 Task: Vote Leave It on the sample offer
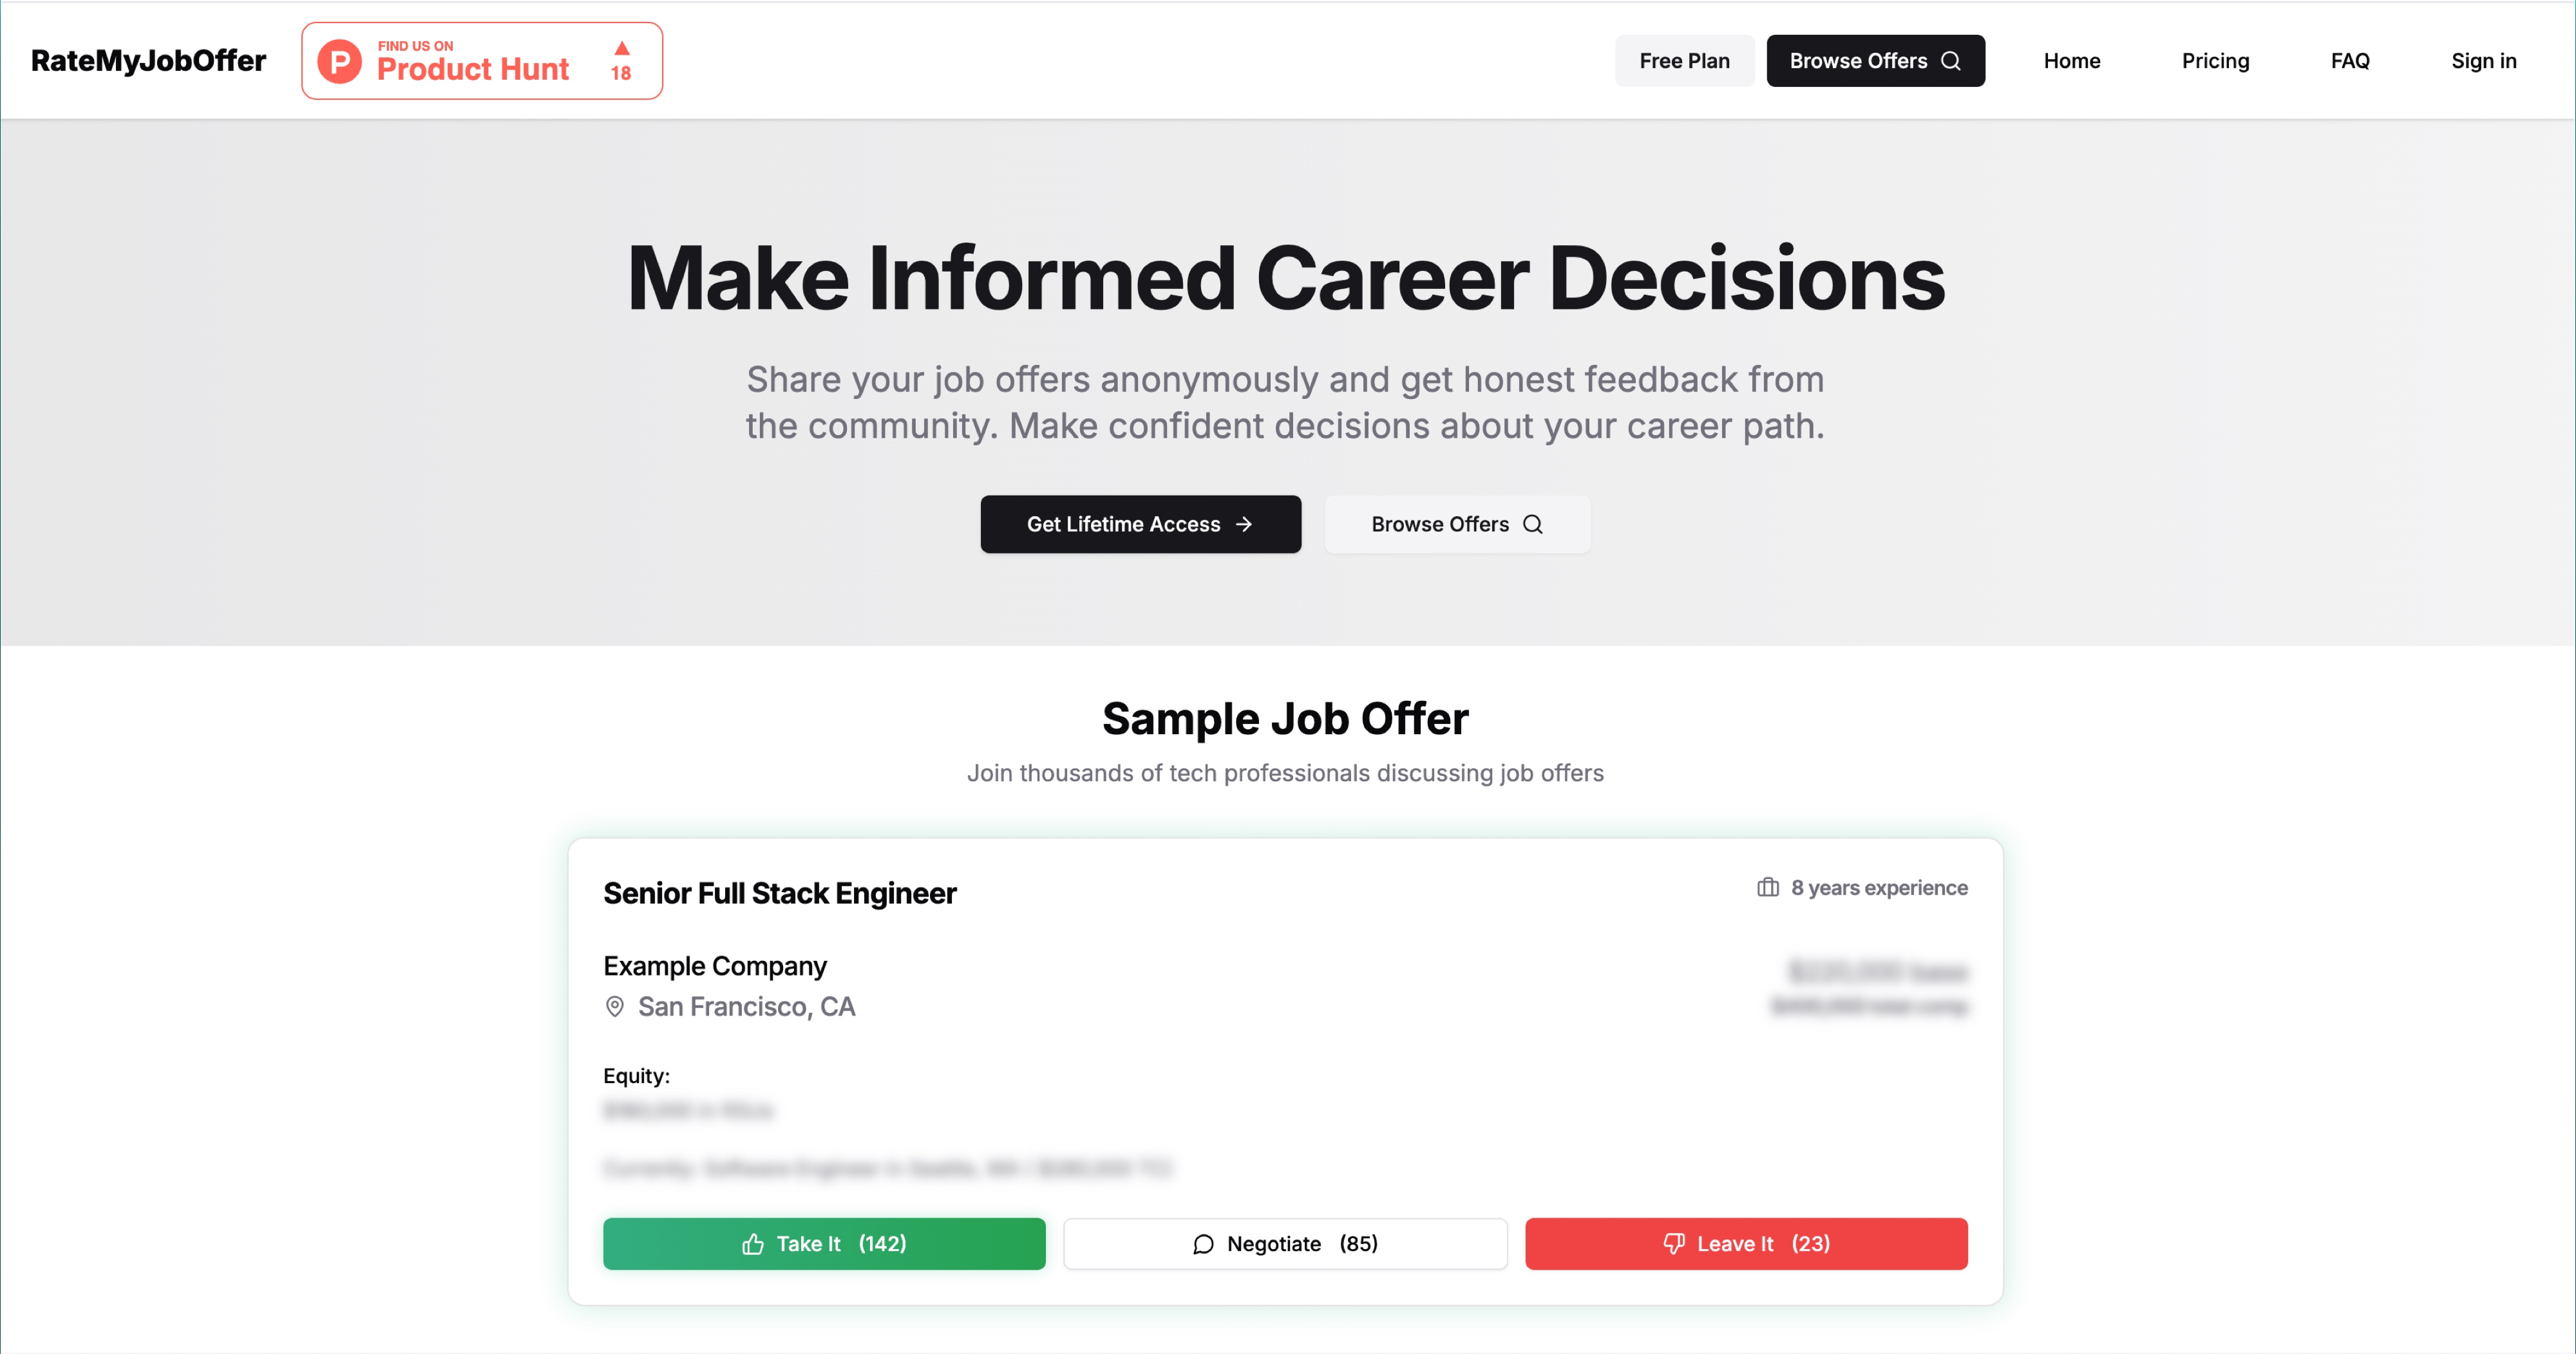tap(1746, 1244)
